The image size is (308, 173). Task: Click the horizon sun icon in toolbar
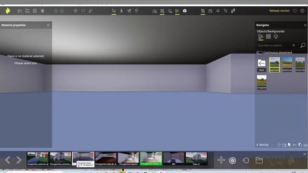tap(218, 11)
